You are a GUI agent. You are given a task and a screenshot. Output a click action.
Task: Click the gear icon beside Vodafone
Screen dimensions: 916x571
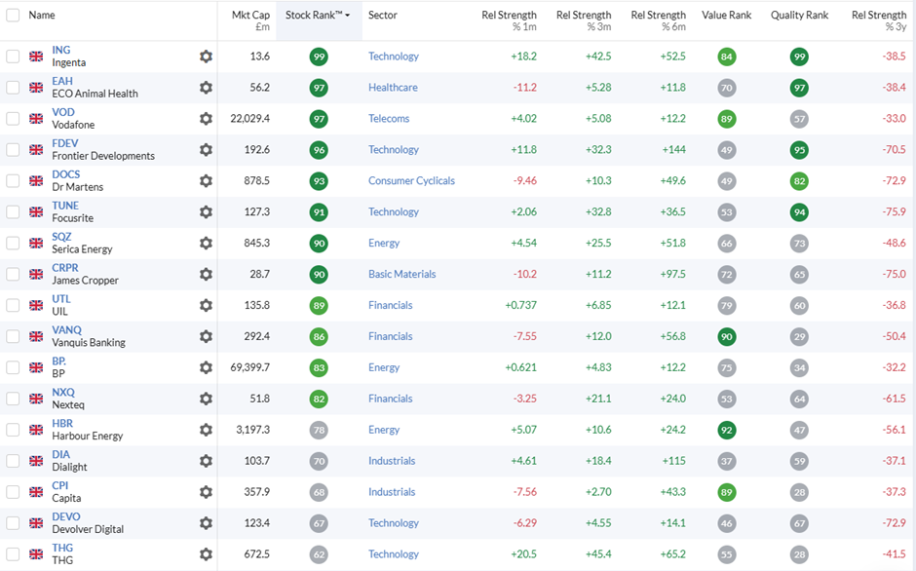[206, 119]
